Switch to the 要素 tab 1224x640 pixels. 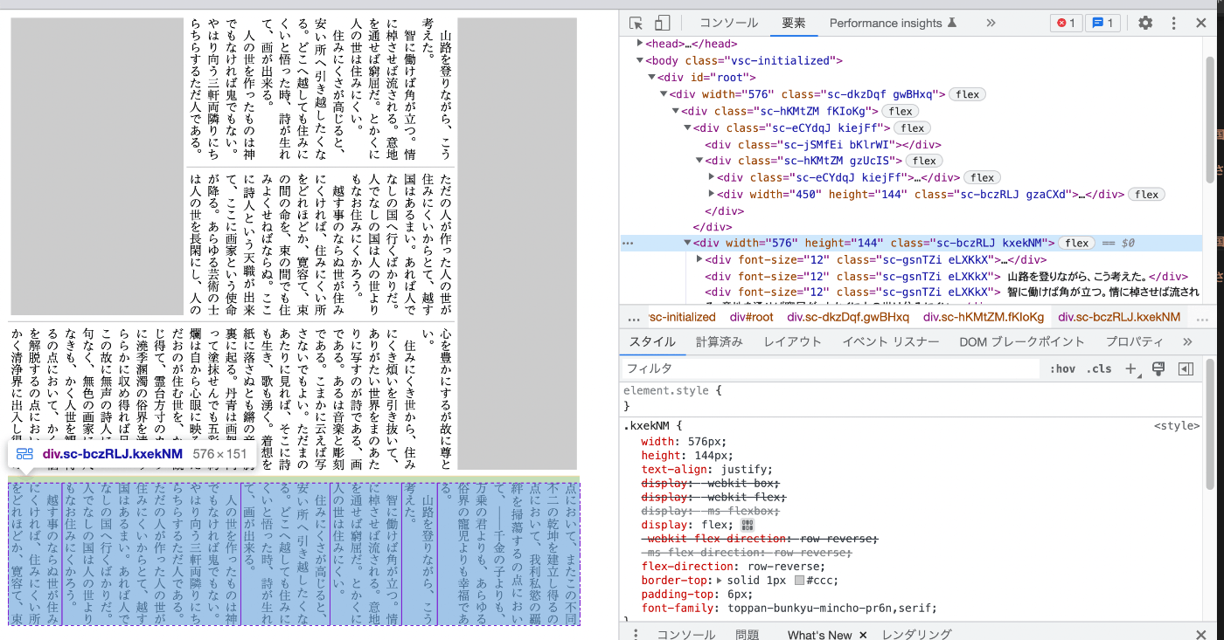(794, 24)
